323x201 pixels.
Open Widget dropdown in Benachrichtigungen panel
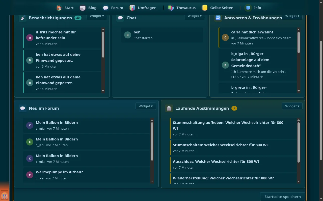97,16
